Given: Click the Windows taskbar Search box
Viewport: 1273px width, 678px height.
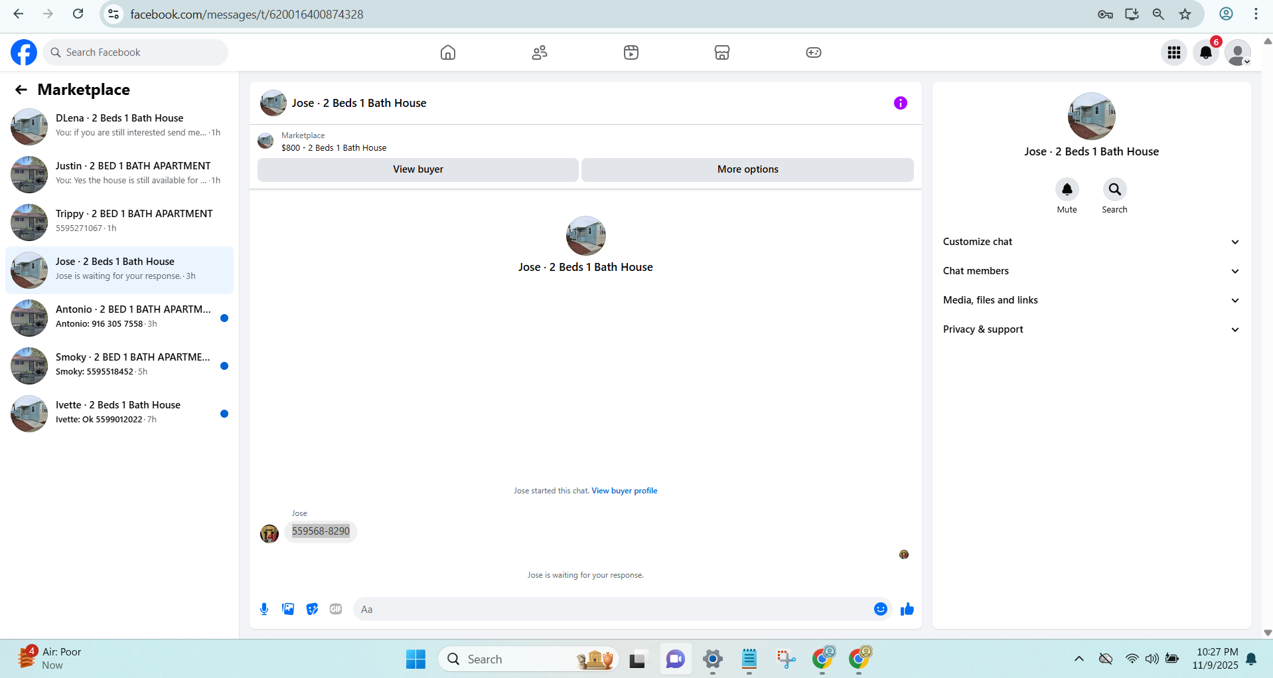Looking at the screenshot, I should coord(528,659).
